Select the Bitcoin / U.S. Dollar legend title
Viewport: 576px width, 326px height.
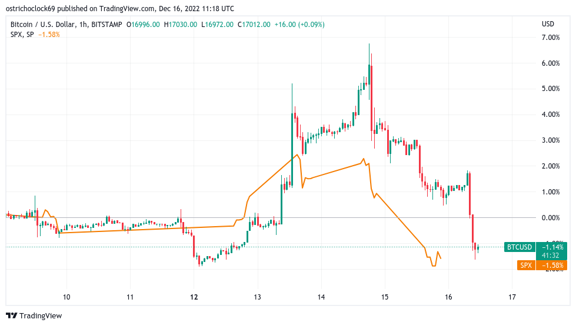coord(65,25)
